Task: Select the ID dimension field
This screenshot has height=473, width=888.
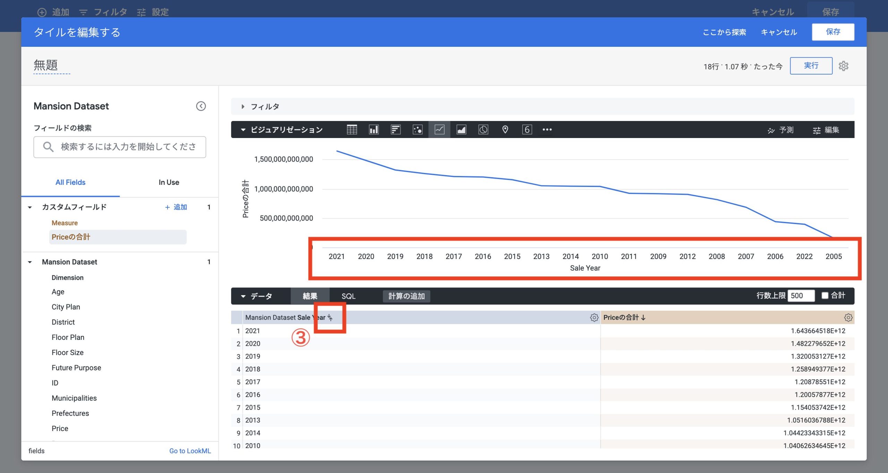Action: pos(55,383)
